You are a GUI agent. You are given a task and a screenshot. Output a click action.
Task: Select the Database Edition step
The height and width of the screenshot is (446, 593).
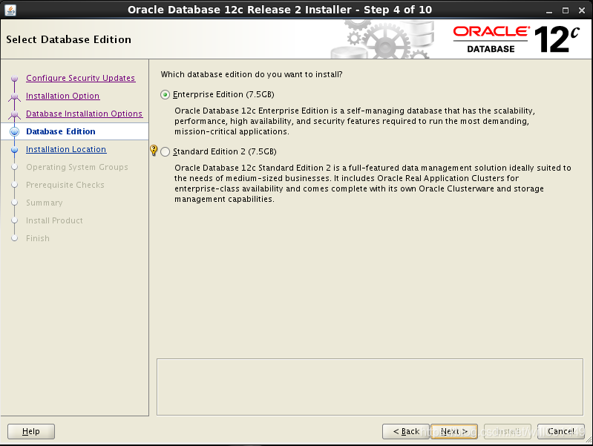(x=61, y=131)
